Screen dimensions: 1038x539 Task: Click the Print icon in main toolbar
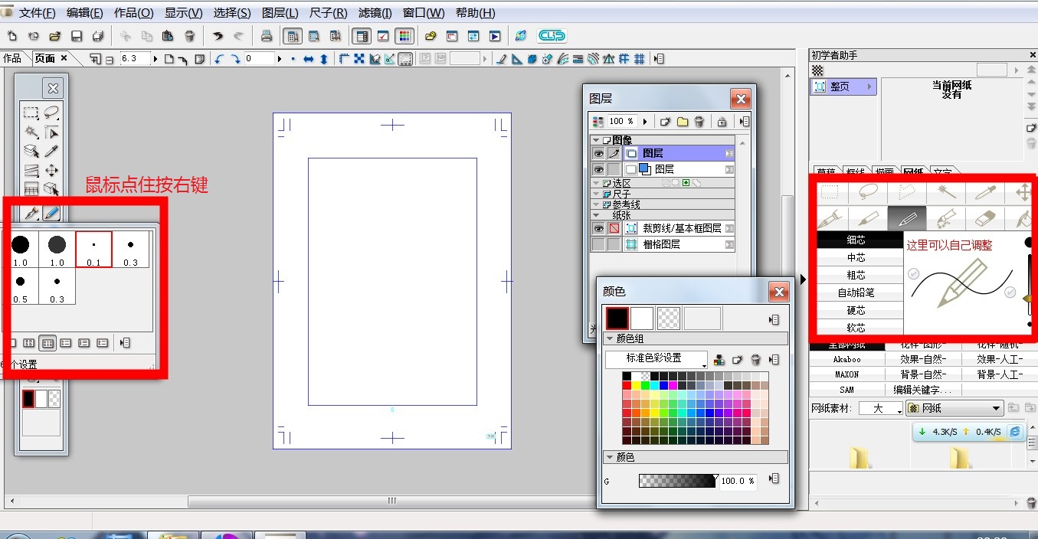[x=267, y=36]
